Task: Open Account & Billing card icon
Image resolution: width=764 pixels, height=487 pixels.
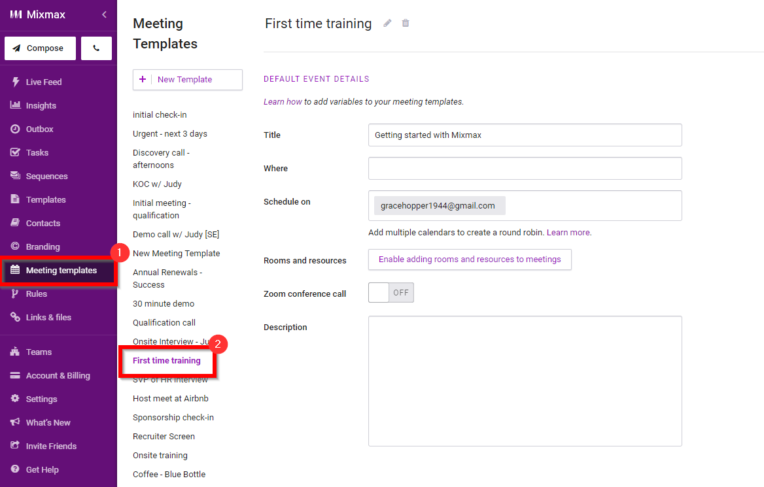Action: (x=16, y=375)
